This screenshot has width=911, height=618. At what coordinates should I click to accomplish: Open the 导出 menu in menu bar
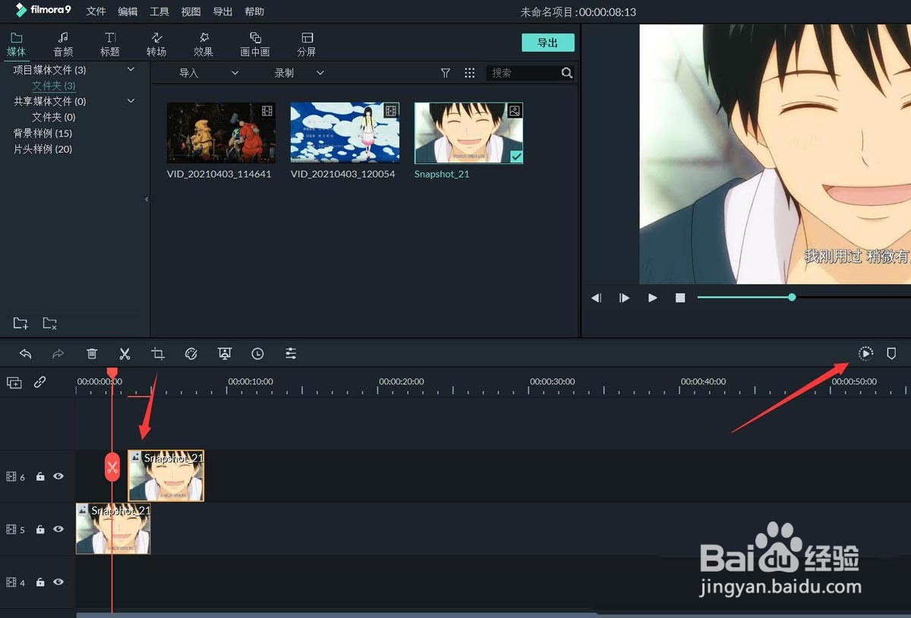pyautogui.click(x=222, y=11)
